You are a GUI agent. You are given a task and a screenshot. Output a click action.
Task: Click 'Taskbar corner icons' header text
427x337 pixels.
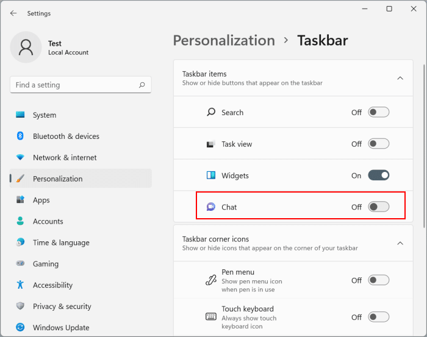(x=215, y=239)
